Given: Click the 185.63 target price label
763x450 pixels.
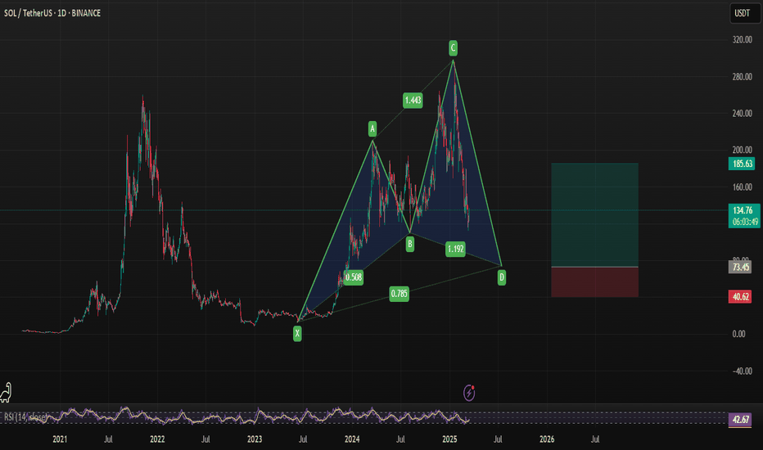Looking at the screenshot, I should [x=742, y=164].
